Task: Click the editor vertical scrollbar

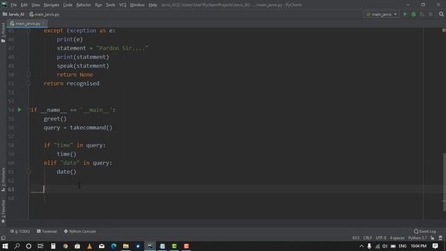Action: (444, 182)
